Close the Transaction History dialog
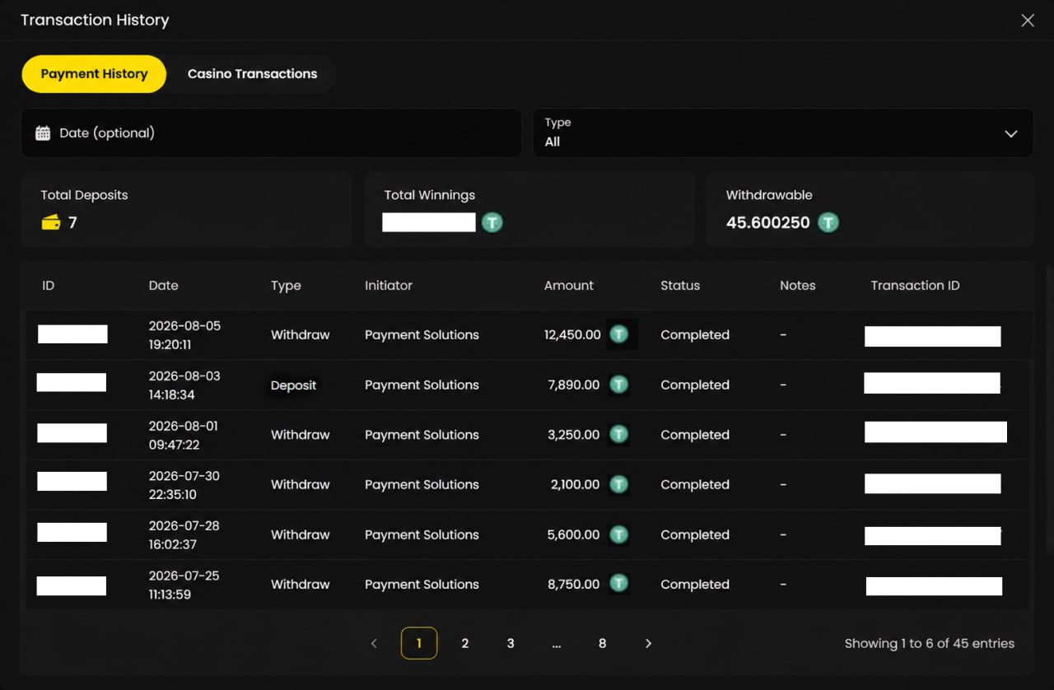1054x690 pixels. pos(1028,21)
